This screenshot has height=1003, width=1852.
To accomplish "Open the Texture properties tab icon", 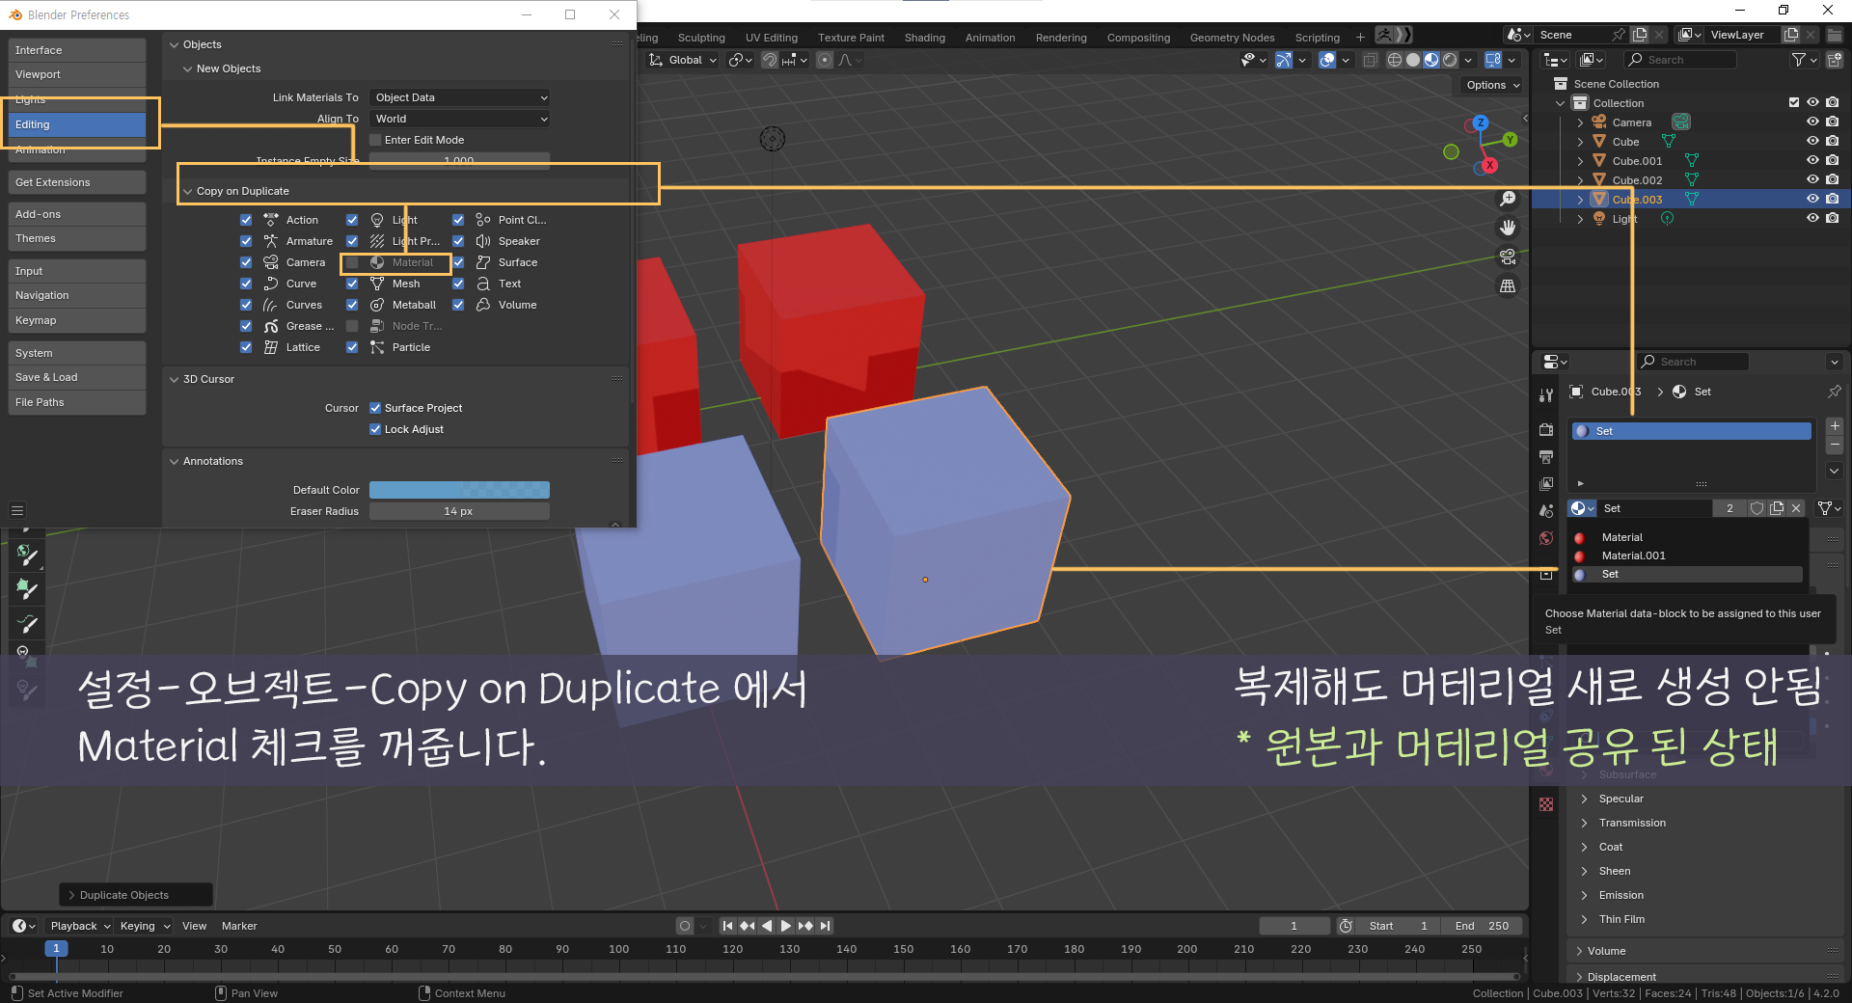I will [1546, 804].
